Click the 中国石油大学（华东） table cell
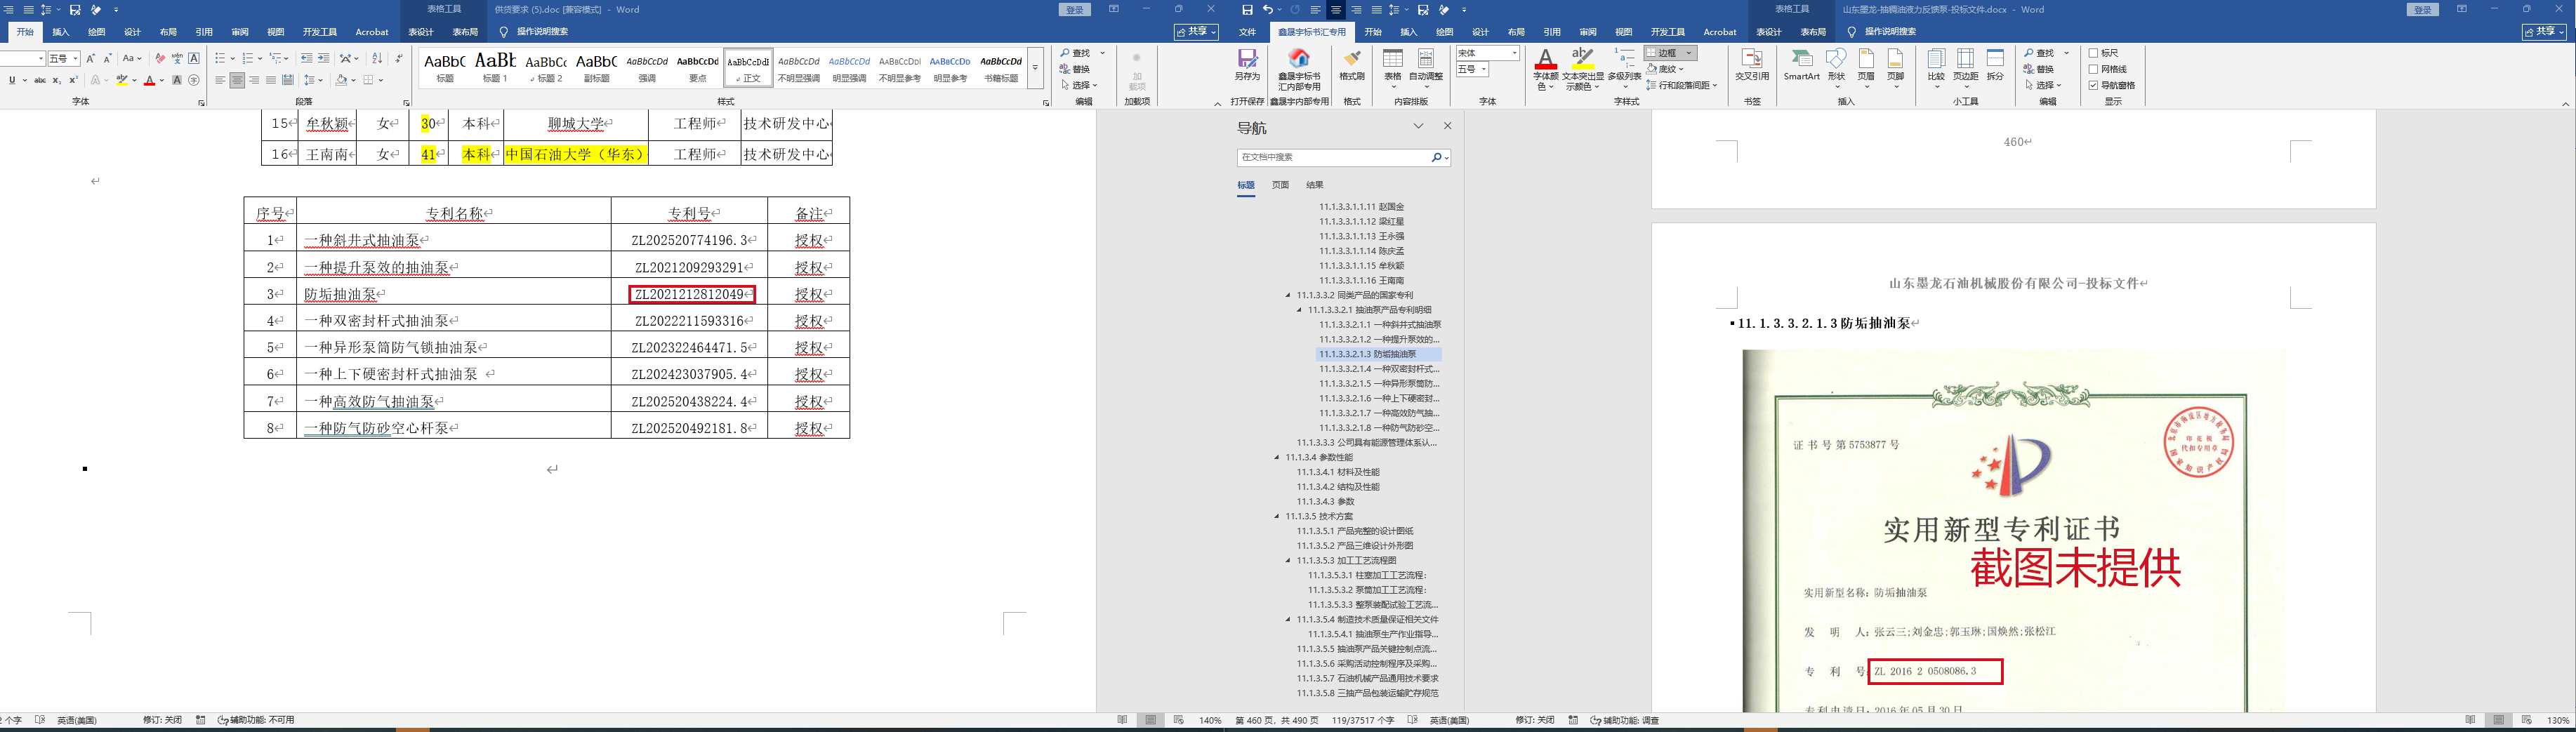The image size is (2576, 732). pos(576,154)
